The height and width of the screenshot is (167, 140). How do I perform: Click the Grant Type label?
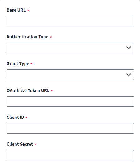18,63
